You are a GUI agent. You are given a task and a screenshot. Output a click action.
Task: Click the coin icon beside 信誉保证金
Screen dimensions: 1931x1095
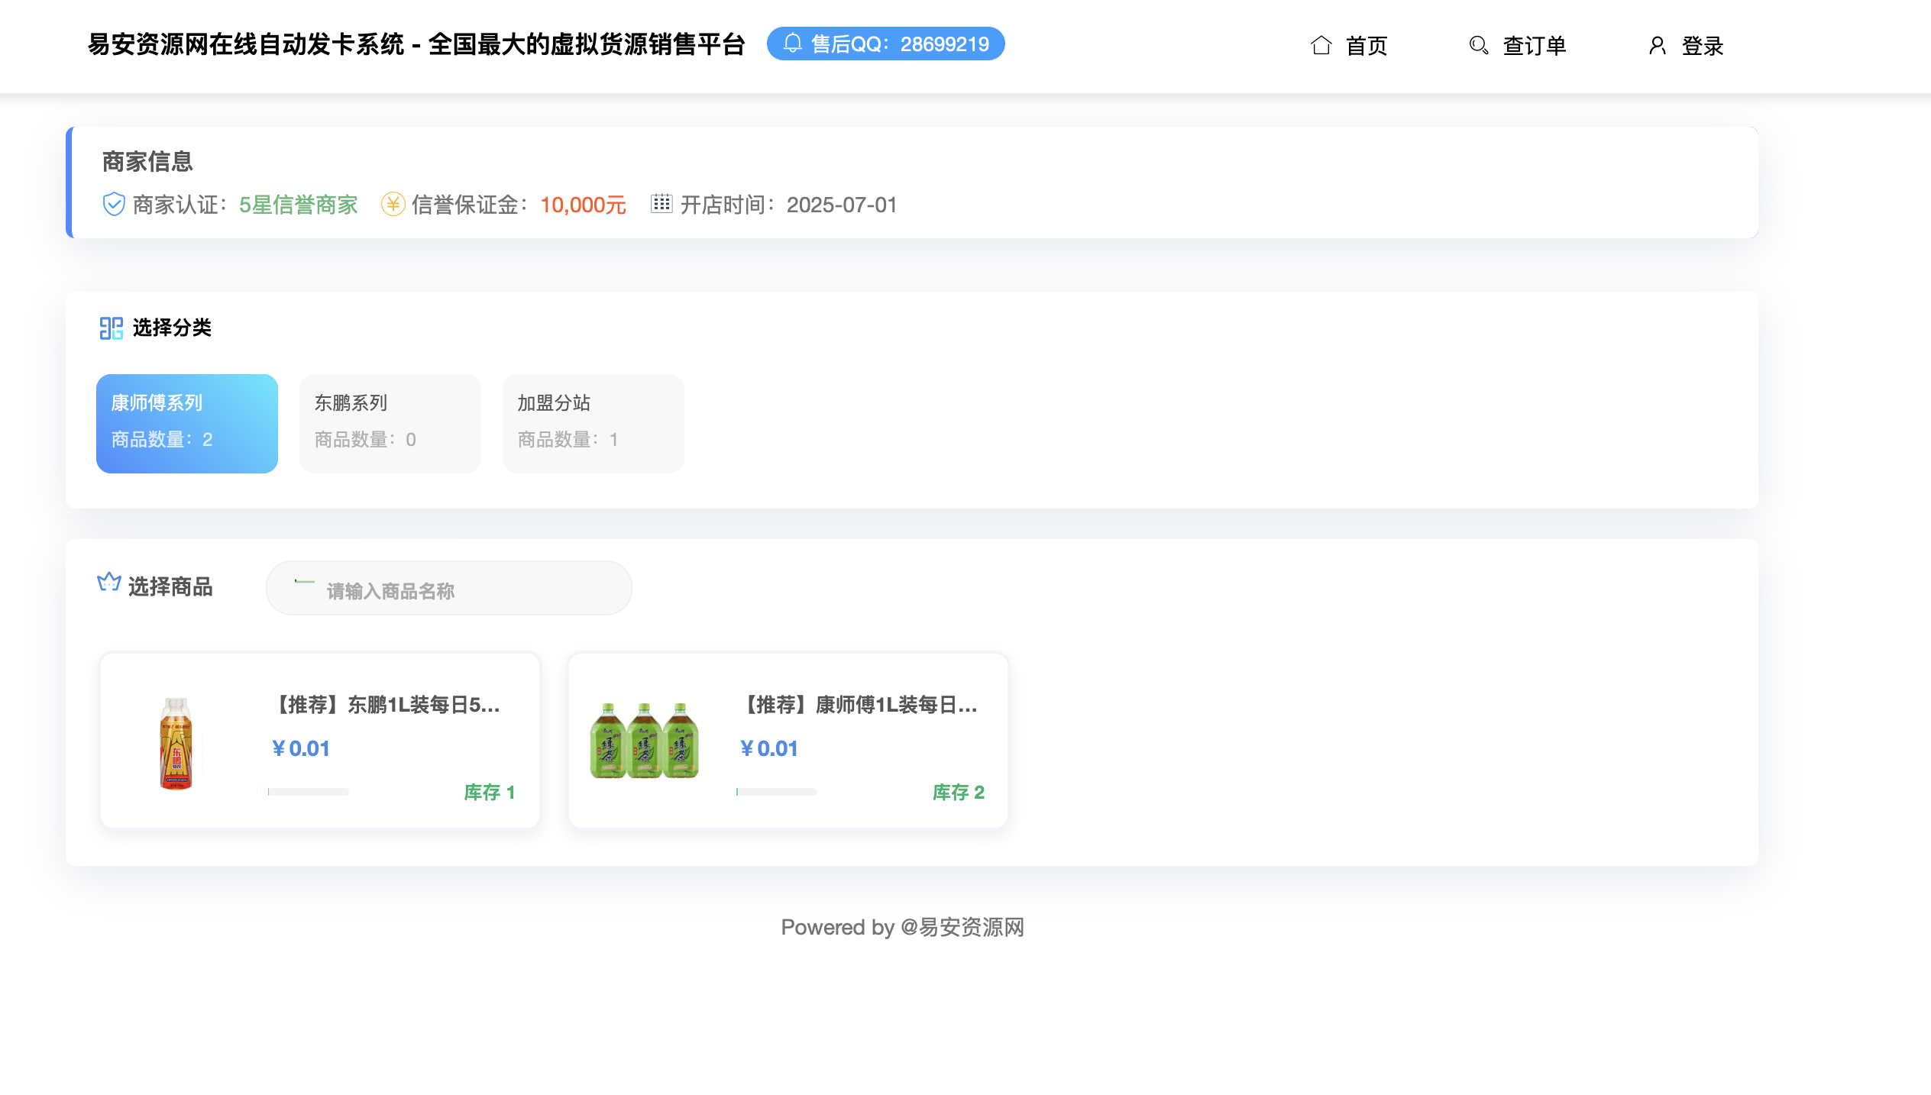tap(393, 205)
